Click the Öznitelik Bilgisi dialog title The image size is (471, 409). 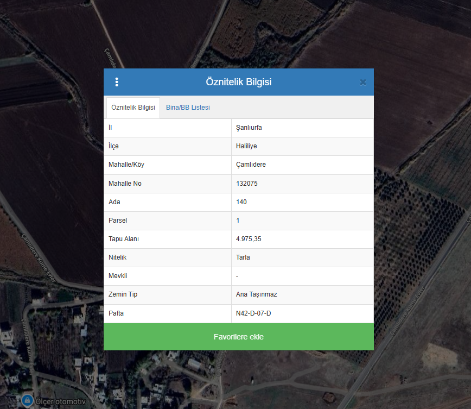[x=239, y=82]
